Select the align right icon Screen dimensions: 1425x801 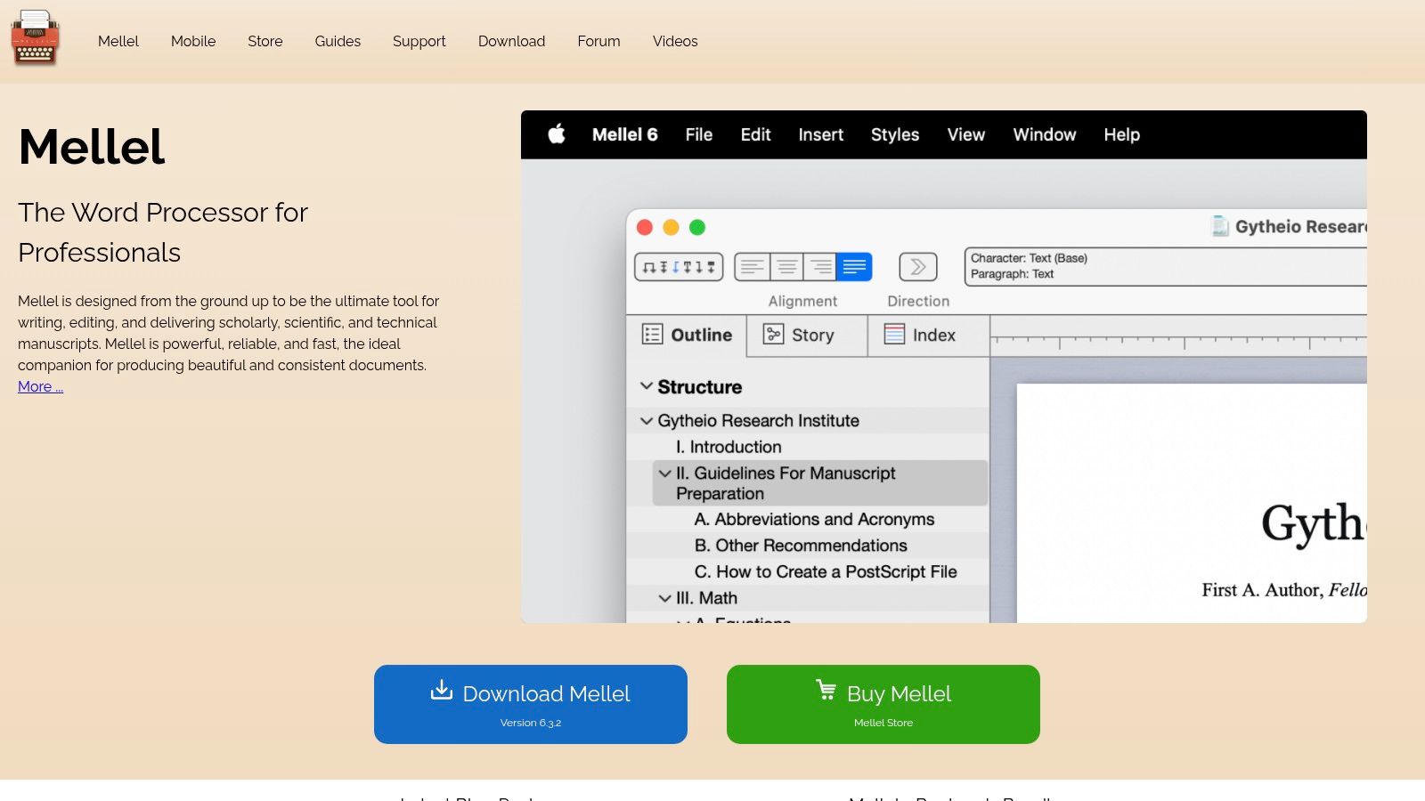click(x=820, y=267)
